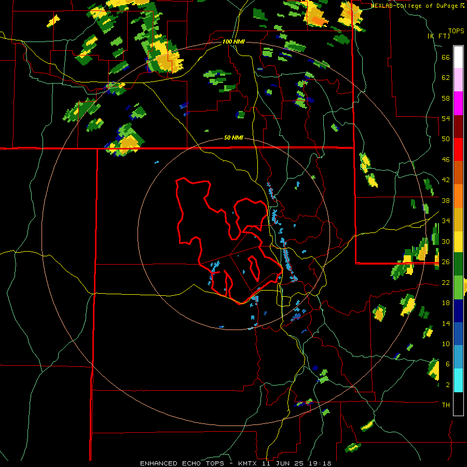The image size is (467, 467).
Task: Select the medium blue legend swatch
Action: click(458, 334)
